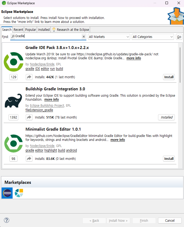Open the All Categories dropdown
This screenshot has height=227, width=184.
click(153, 37)
